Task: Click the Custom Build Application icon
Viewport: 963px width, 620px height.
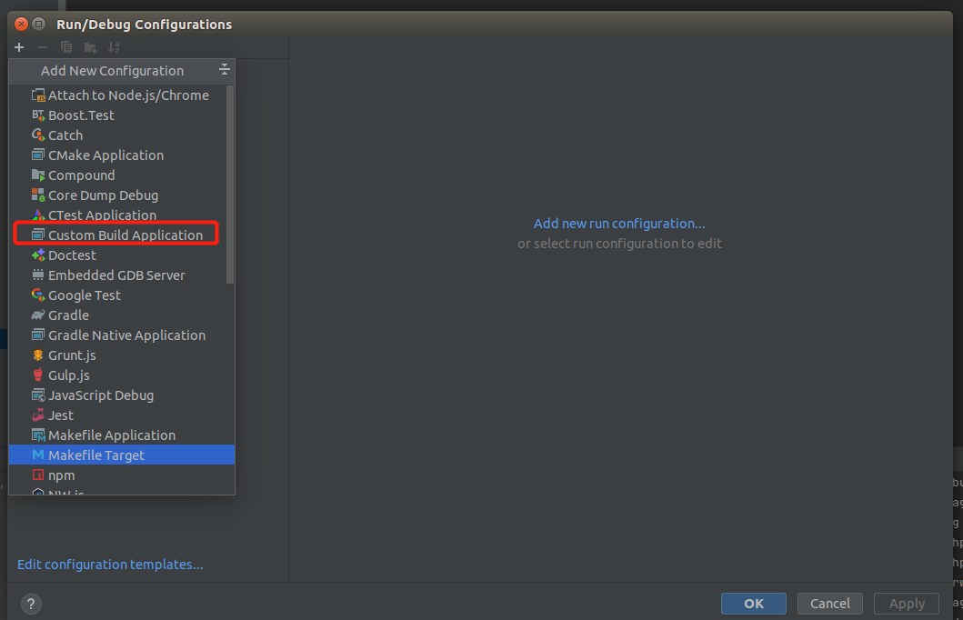Action: [x=38, y=235]
